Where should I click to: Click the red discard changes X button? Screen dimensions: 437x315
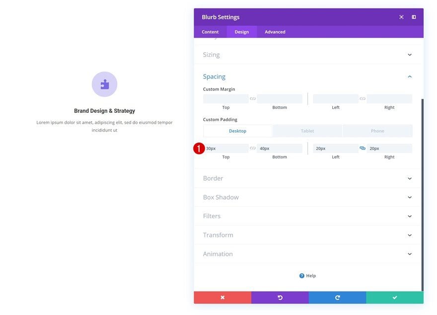click(222, 298)
